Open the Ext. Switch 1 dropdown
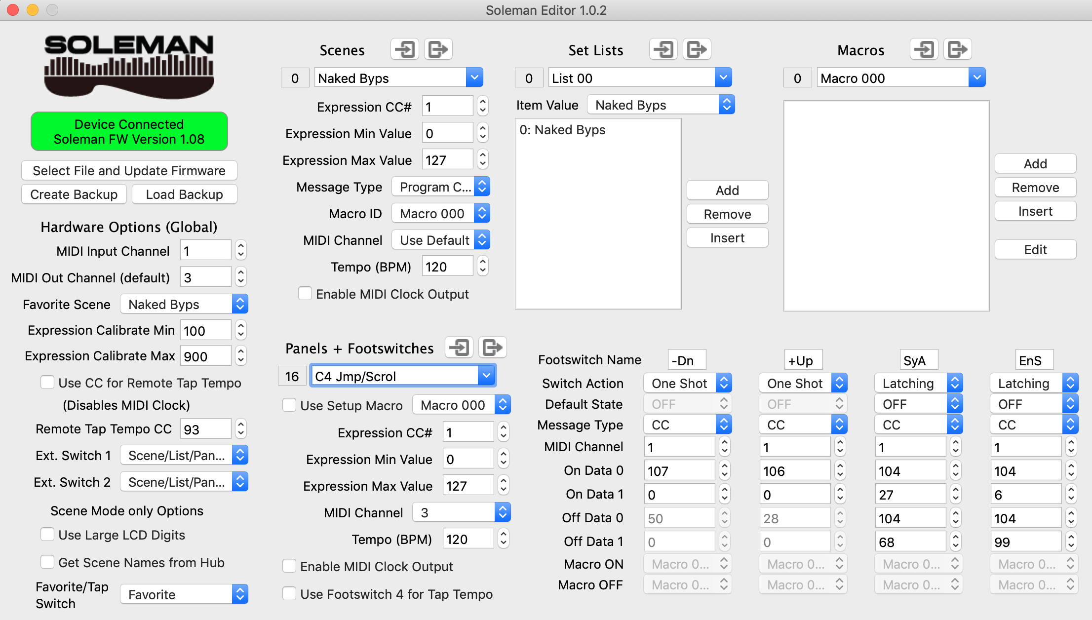This screenshot has width=1092, height=620. pos(184,456)
